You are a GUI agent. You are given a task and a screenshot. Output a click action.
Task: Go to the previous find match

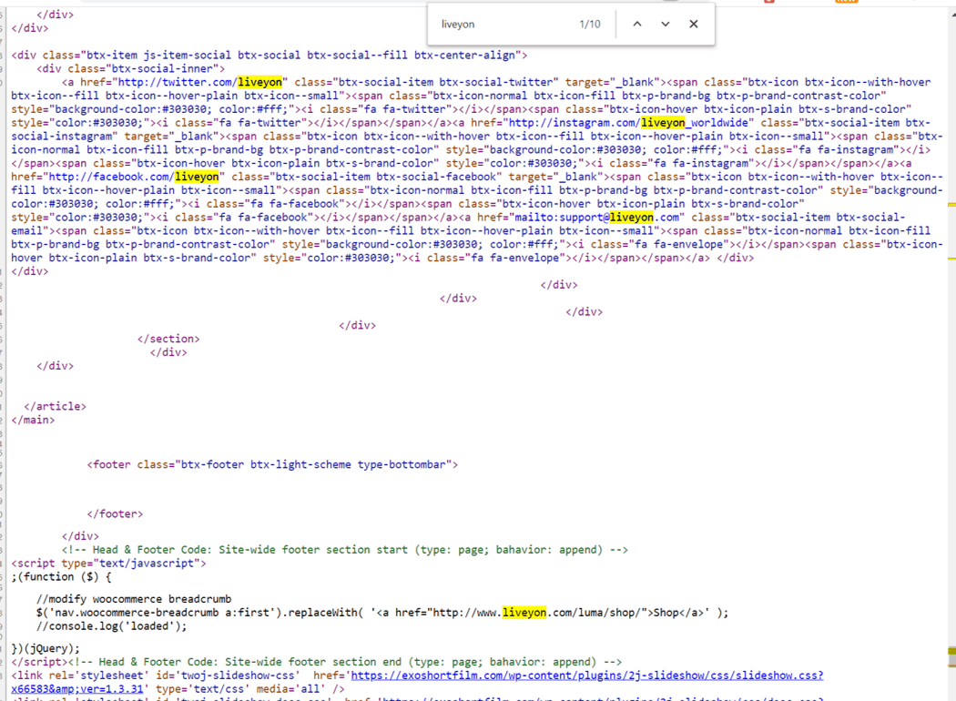point(637,24)
